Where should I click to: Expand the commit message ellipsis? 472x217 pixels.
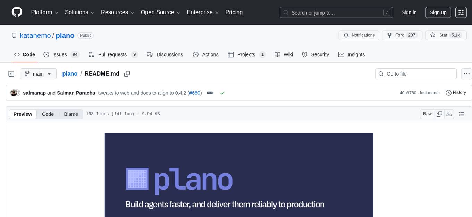[210, 93]
